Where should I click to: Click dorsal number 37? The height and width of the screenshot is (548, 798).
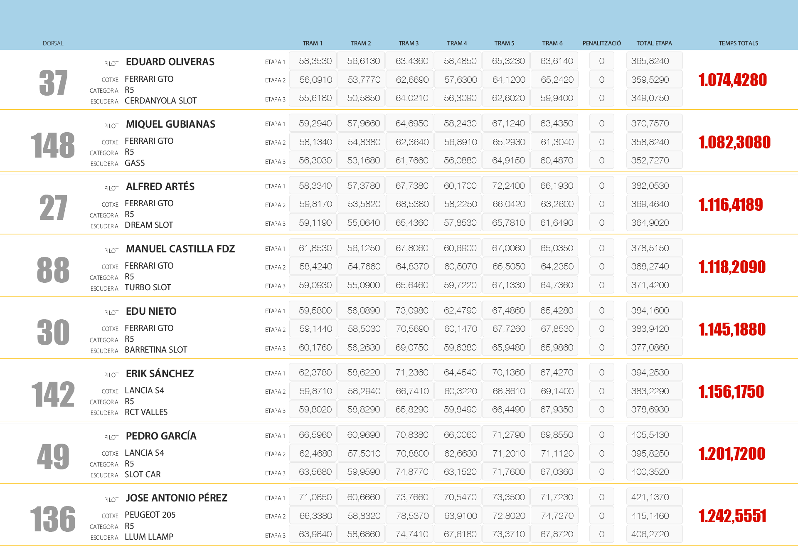(53, 83)
